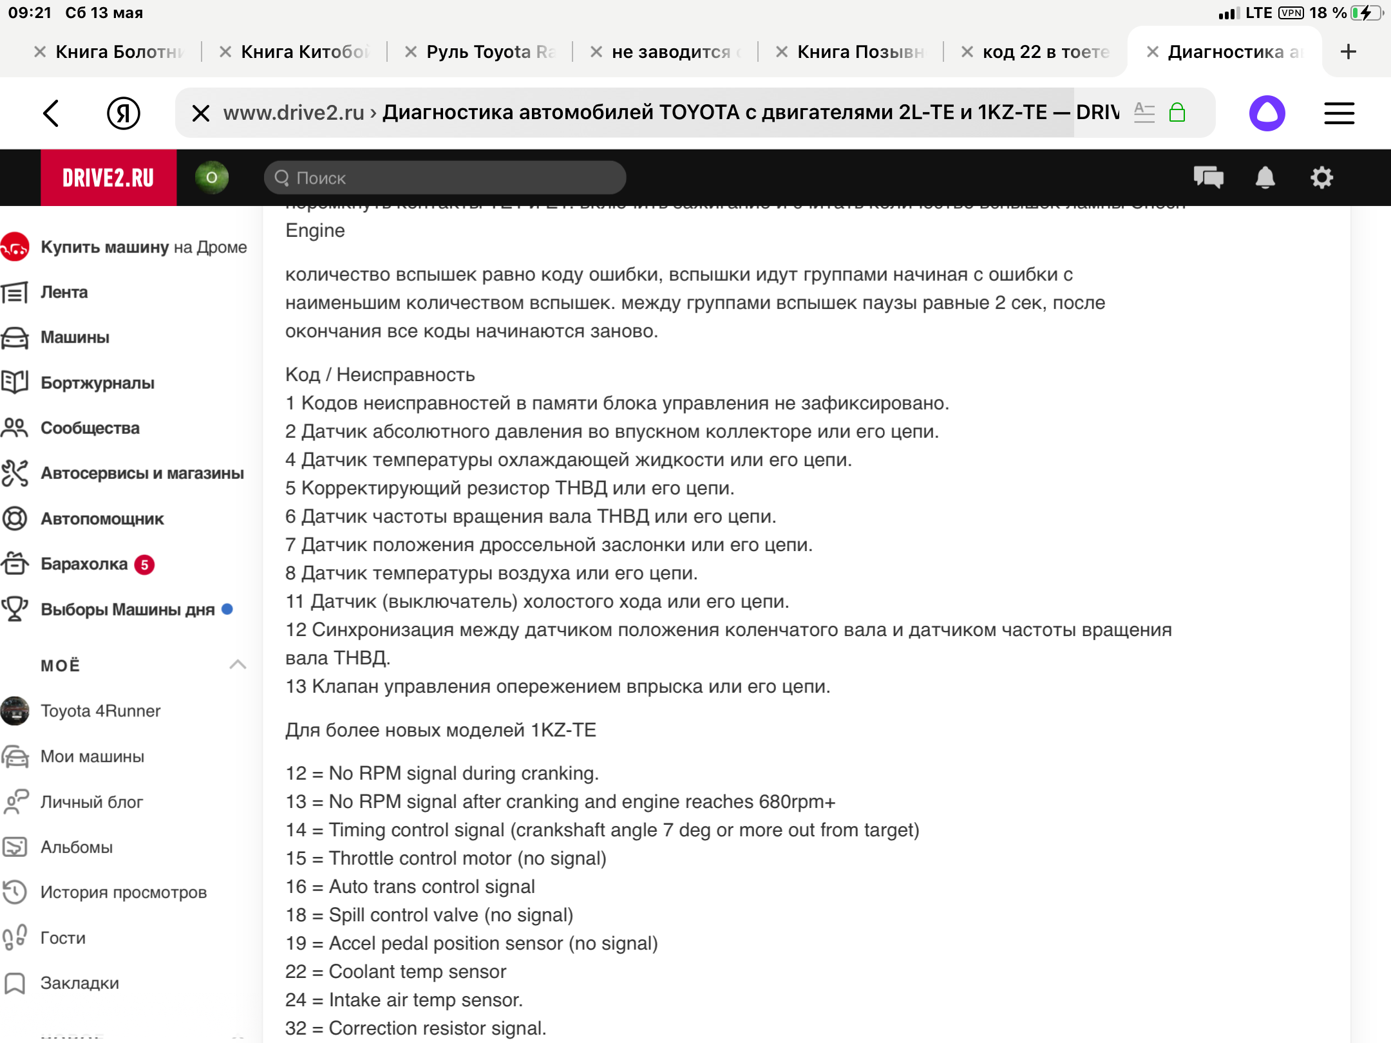Viewport: 1391px width, 1043px height.
Task: Click the Yandex home icon
Action: [x=124, y=113]
